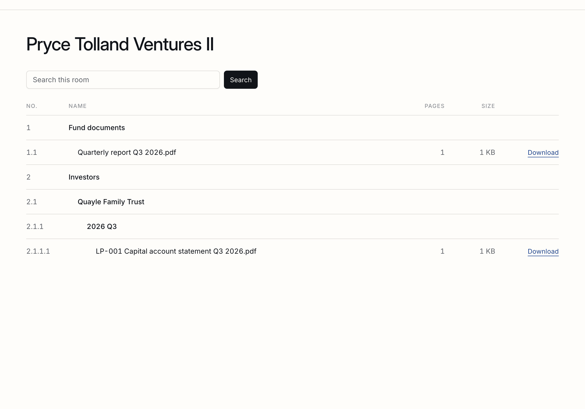Click the 1 KB size of Quarterly report

pos(487,152)
